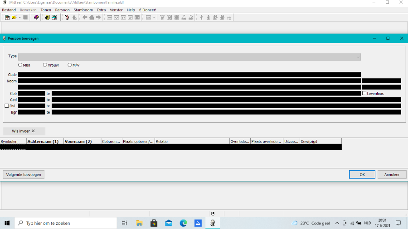
Task: Open Microsoft Edge from the taskbar
Action: tap(183, 223)
